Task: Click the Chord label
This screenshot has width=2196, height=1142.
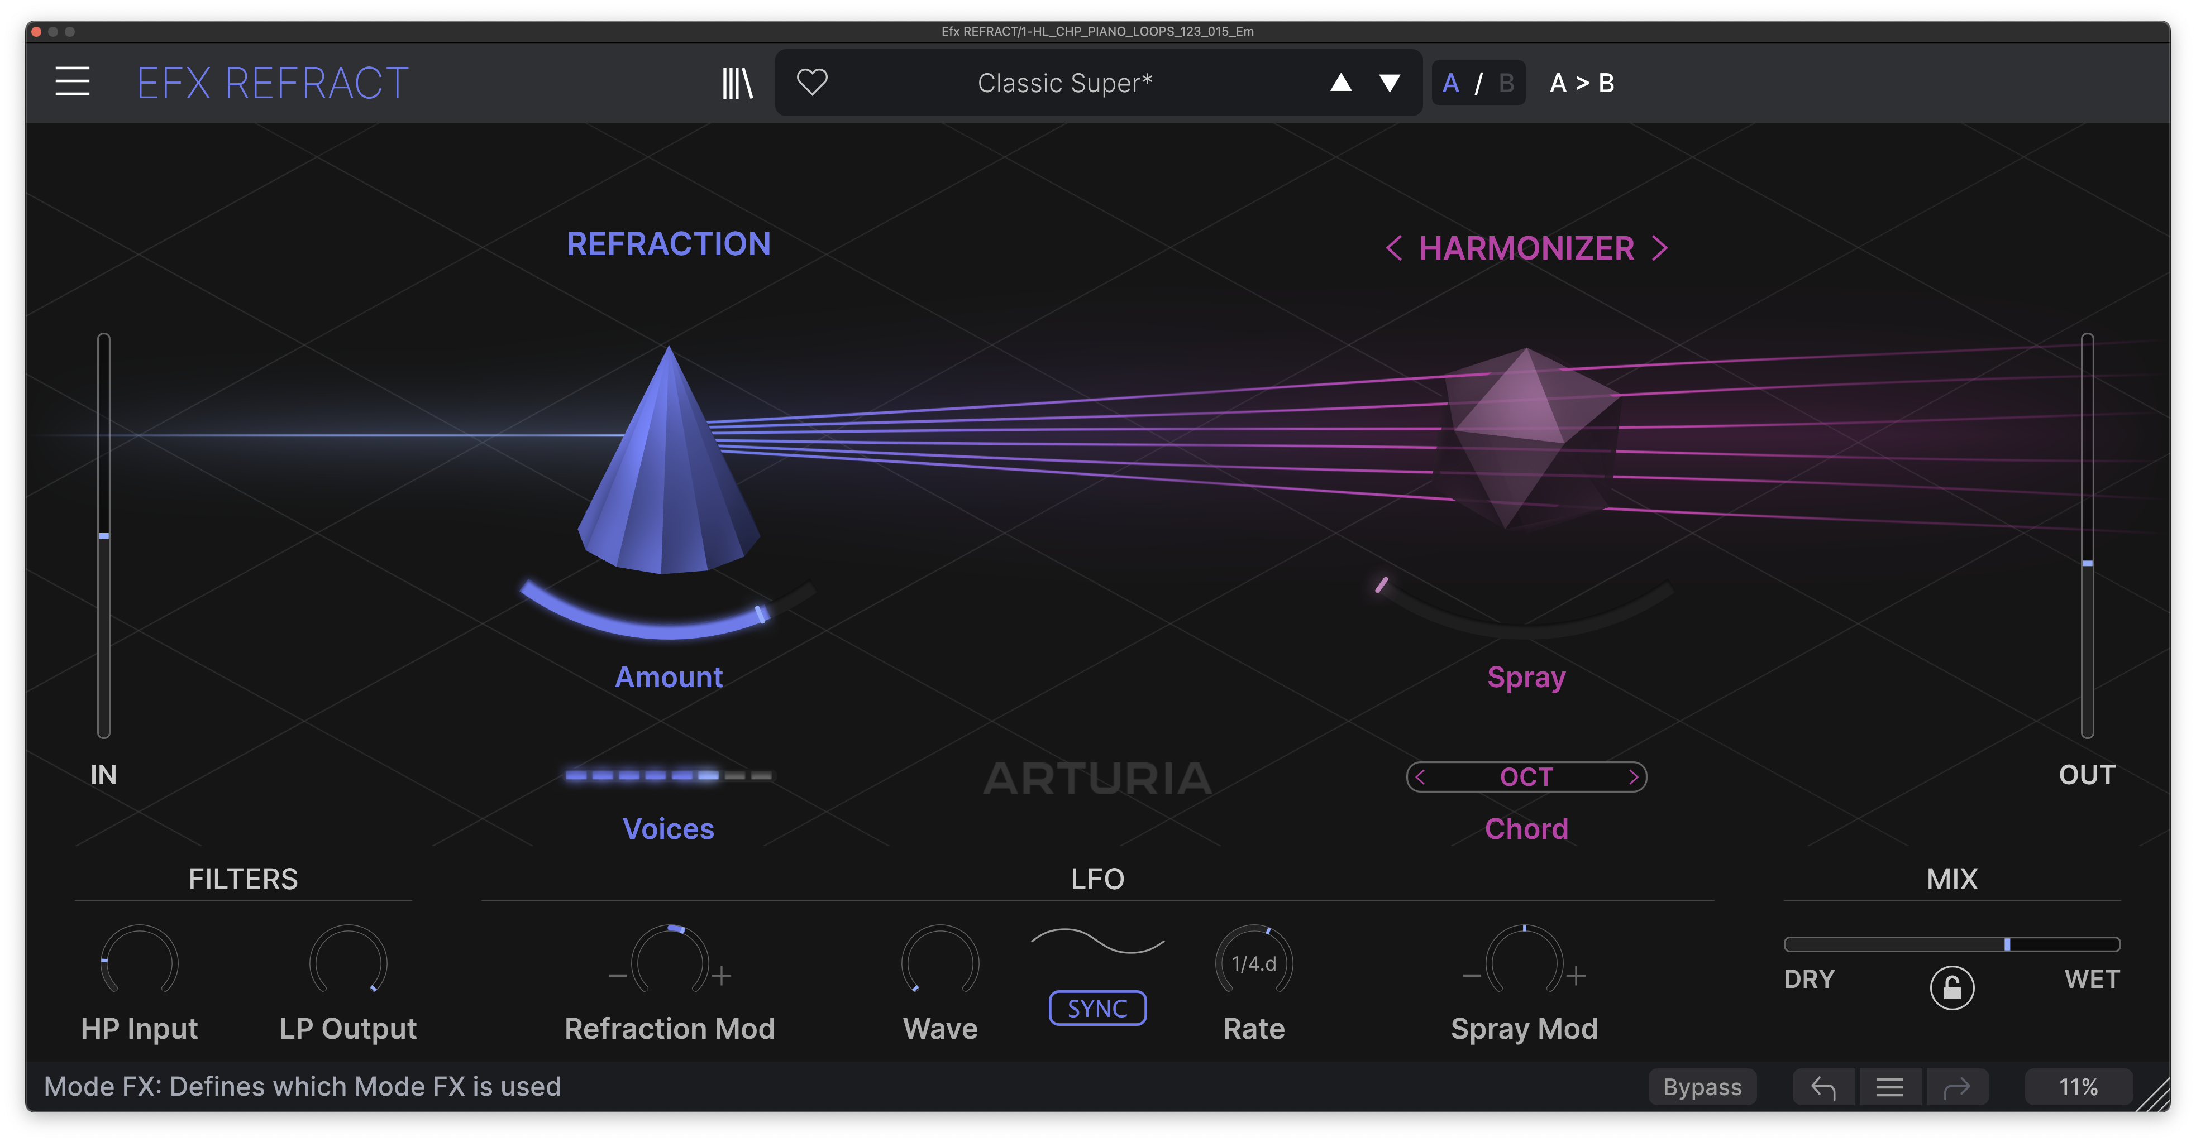Action: pos(1526,828)
